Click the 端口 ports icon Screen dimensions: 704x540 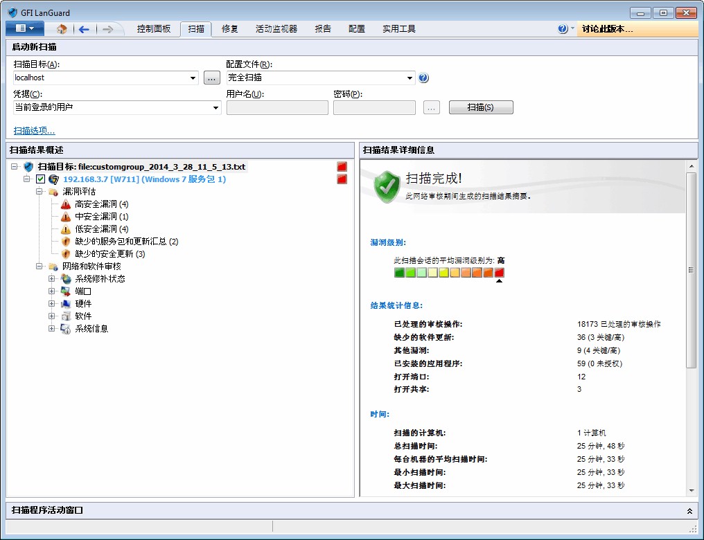(x=66, y=291)
